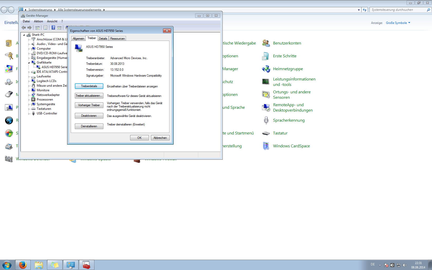Image resolution: width=432 pixels, height=270 pixels.
Task: Click the network tray icon
Action: (399, 265)
